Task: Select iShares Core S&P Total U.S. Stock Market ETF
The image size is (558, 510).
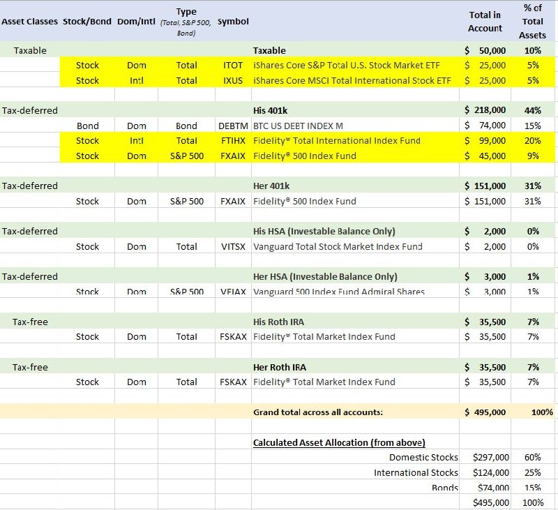Action: pyautogui.click(x=347, y=65)
